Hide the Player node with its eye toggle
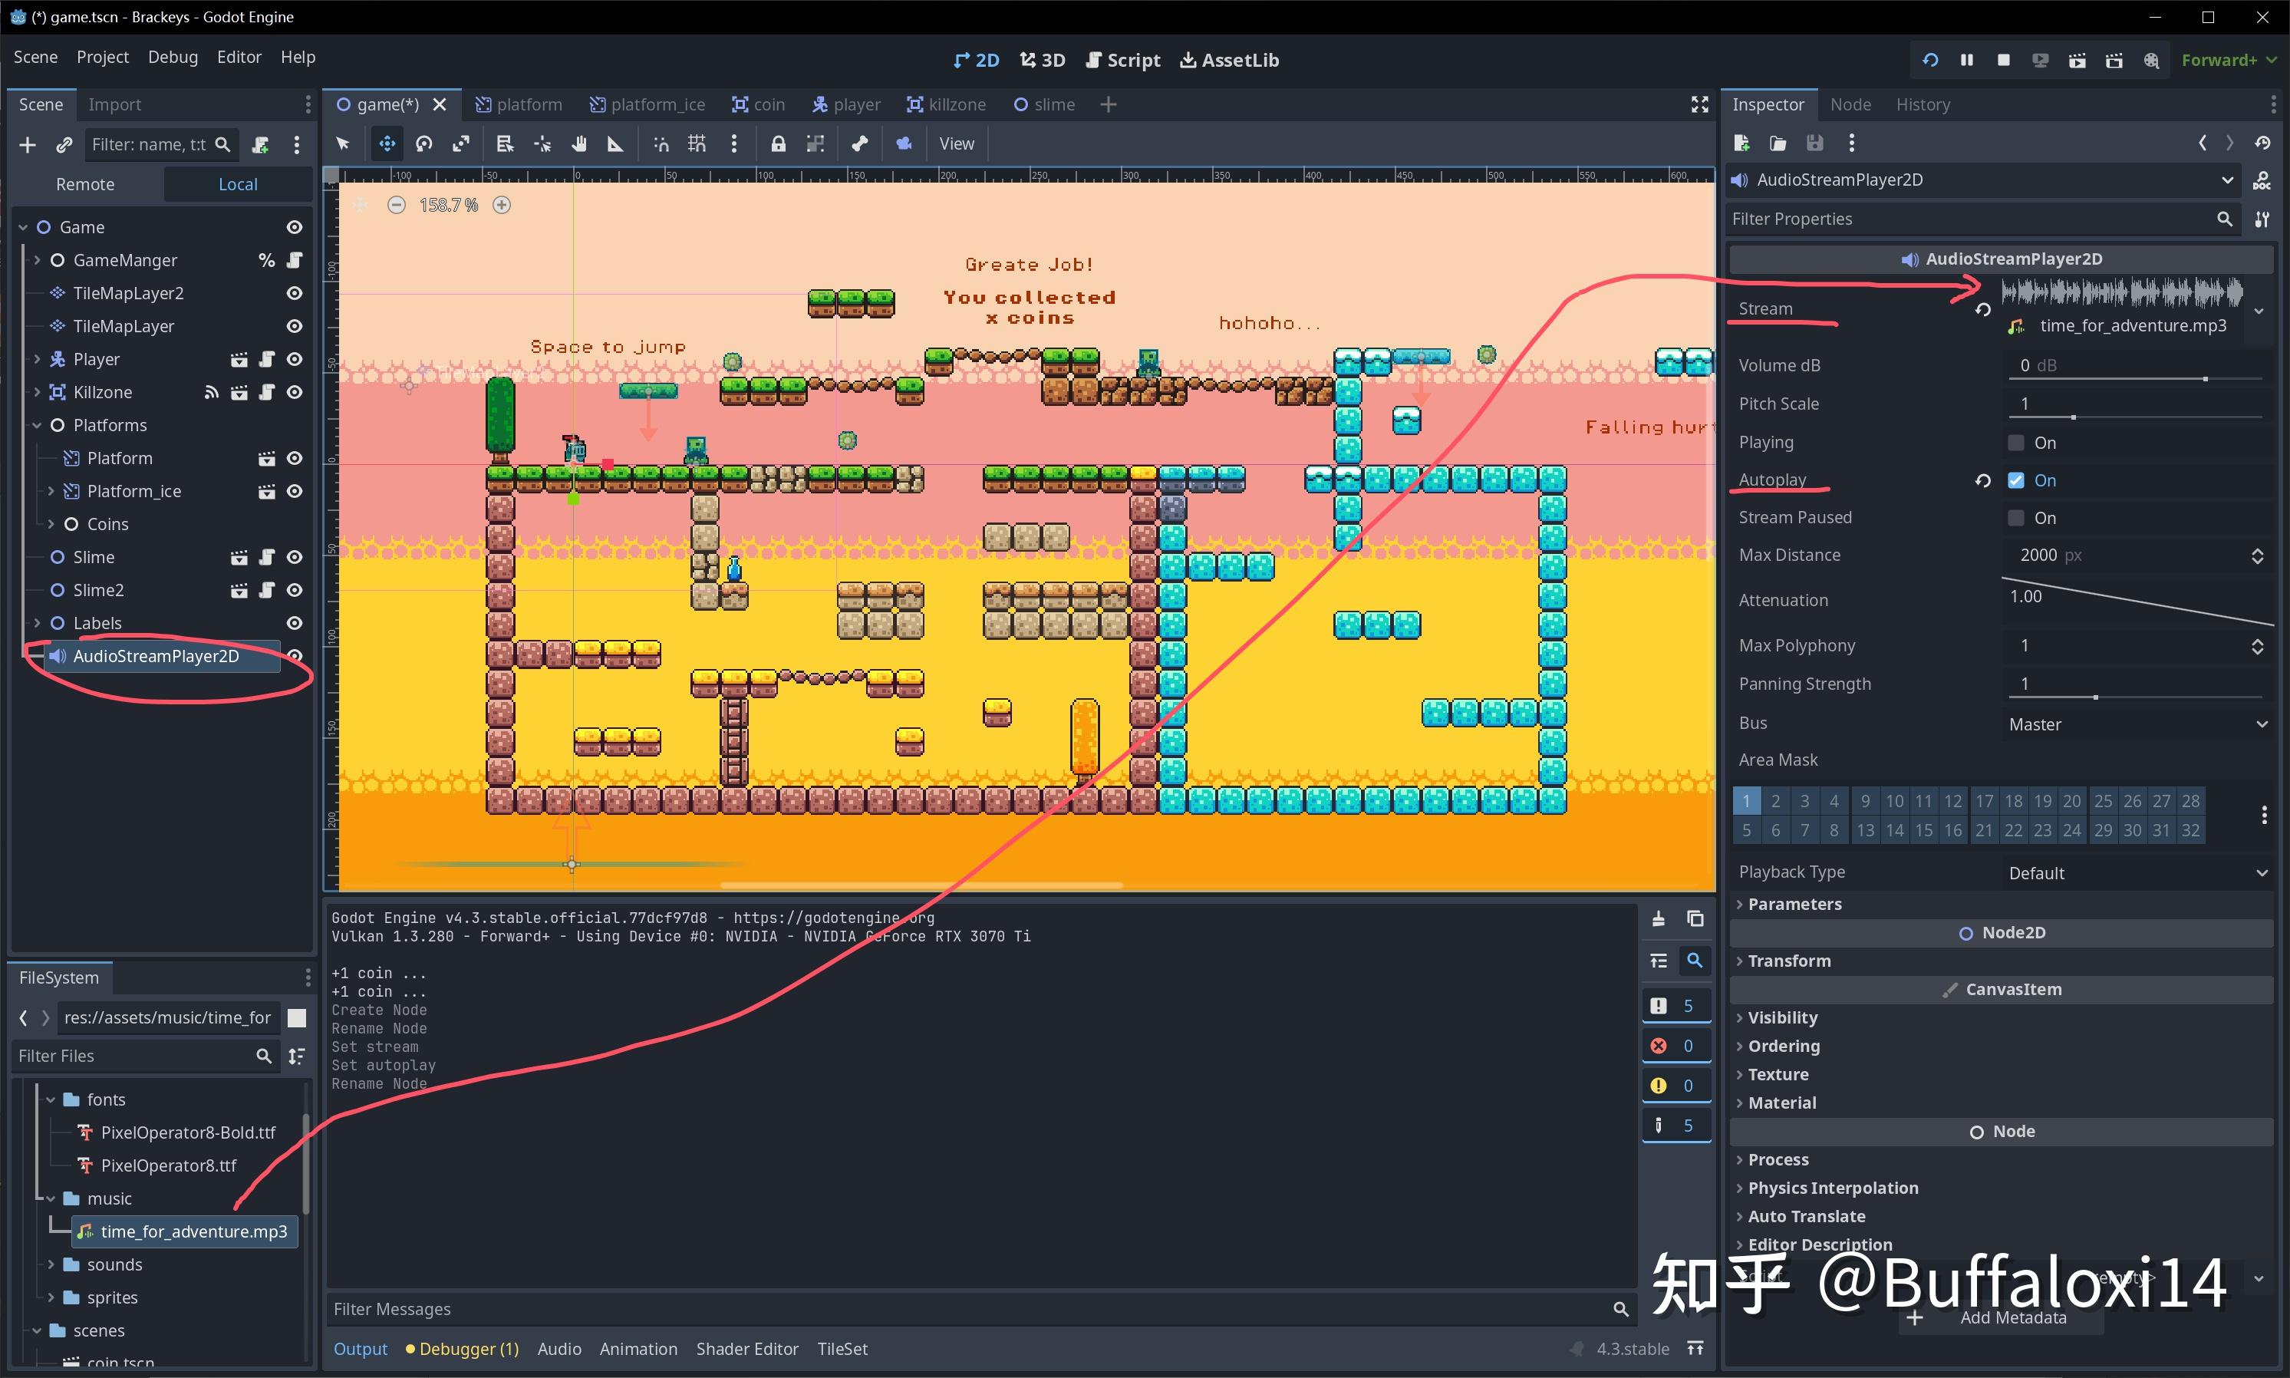Viewport: 2290px width, 1378px height. click(293, 358)
